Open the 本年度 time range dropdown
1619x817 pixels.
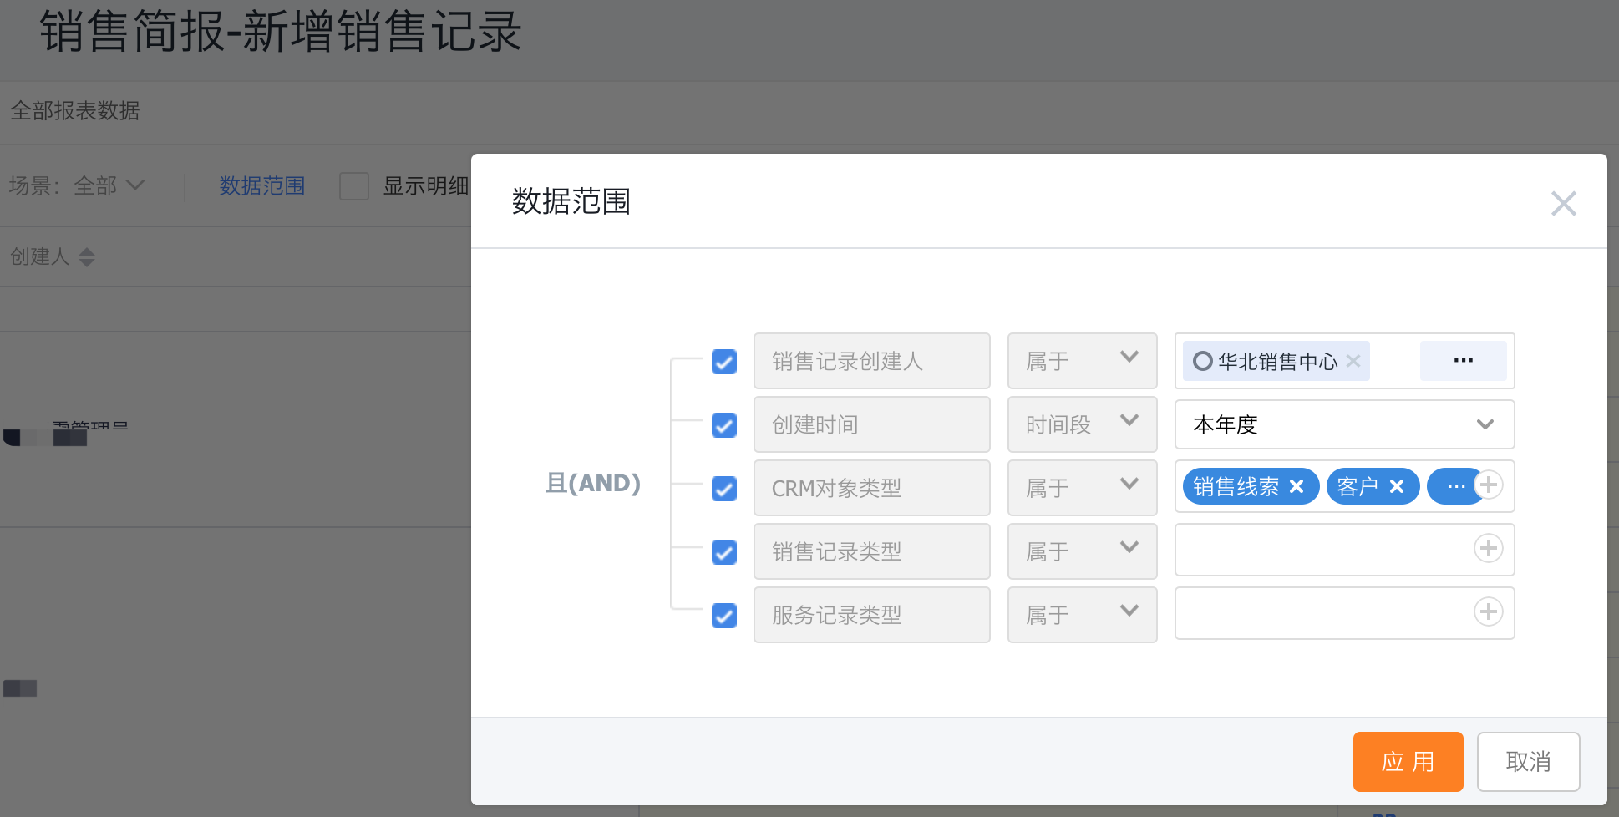pos(1344,424)
